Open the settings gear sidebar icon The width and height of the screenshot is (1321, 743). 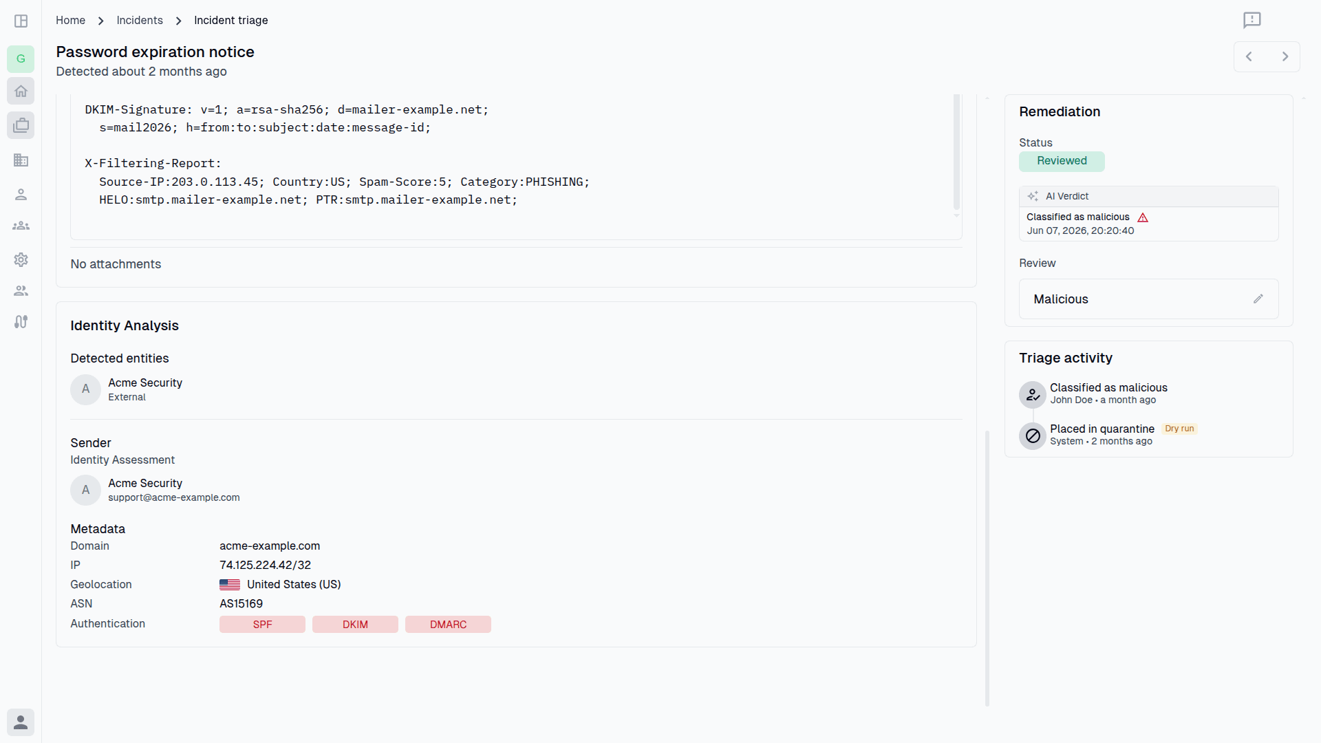pyautogui.click(x=21, y=259)
